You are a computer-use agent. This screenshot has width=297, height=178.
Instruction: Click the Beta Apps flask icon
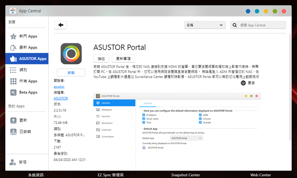(13, 93)
